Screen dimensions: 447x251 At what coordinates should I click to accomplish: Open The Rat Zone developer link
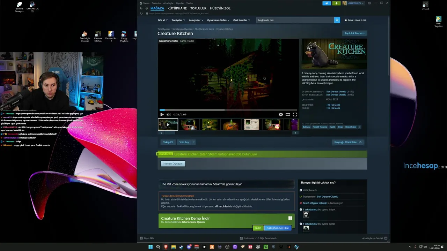(333, 105)
